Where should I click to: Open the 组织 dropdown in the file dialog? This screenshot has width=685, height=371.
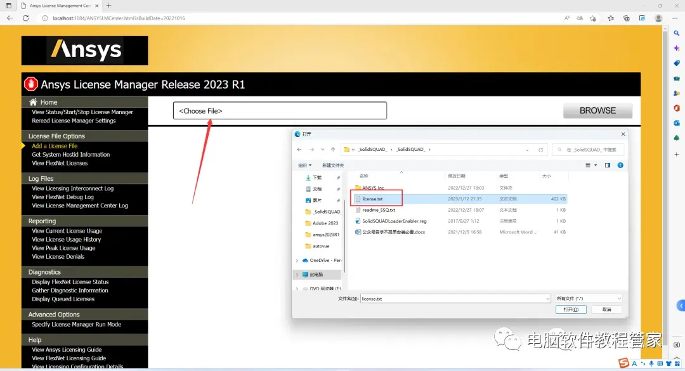click(304, 165)
